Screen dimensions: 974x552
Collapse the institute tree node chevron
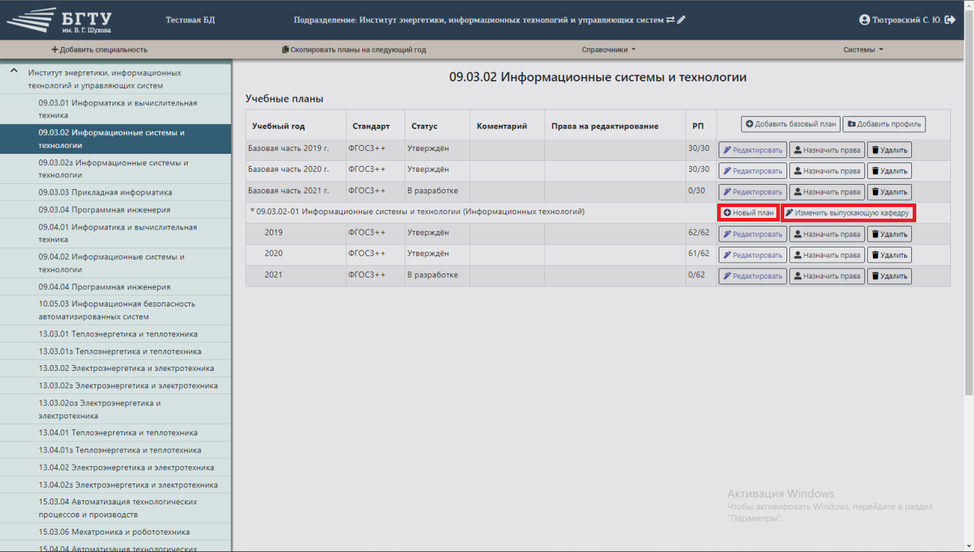(14, 72)
